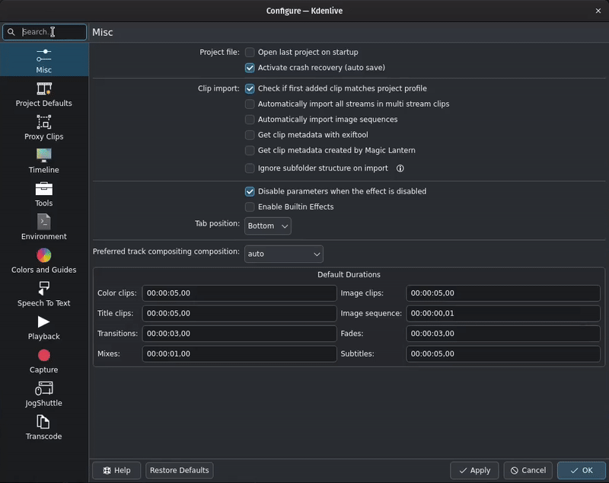Image resolution: width=609 pixels, height=483 pixels.
Task: Enable Automatically import image sequences
Action: (250, 120)
